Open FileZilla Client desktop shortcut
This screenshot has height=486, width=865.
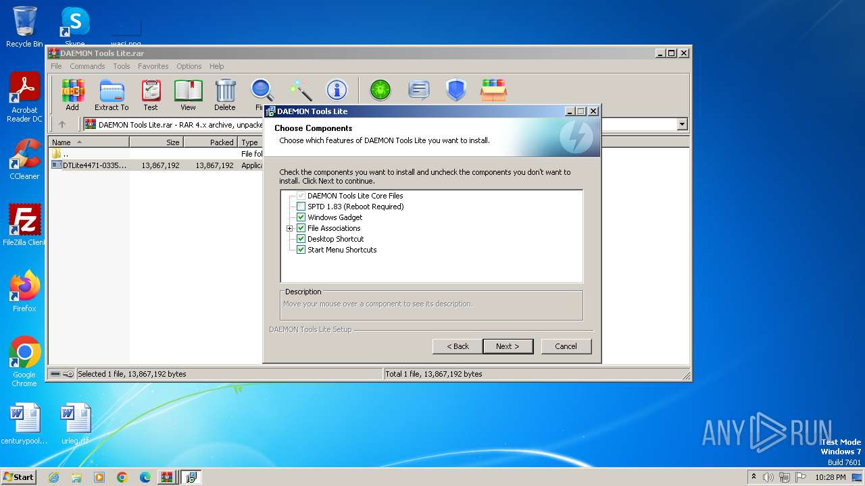(24, 225)
